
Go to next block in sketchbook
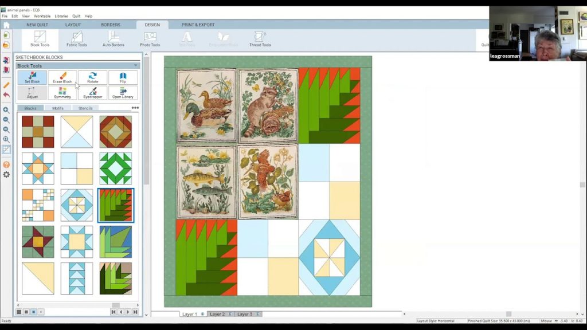128,312
